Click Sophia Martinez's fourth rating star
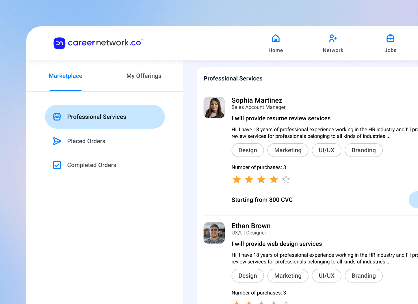The height and width of the screenshot is (304, 418). click(x=274, y=179)
